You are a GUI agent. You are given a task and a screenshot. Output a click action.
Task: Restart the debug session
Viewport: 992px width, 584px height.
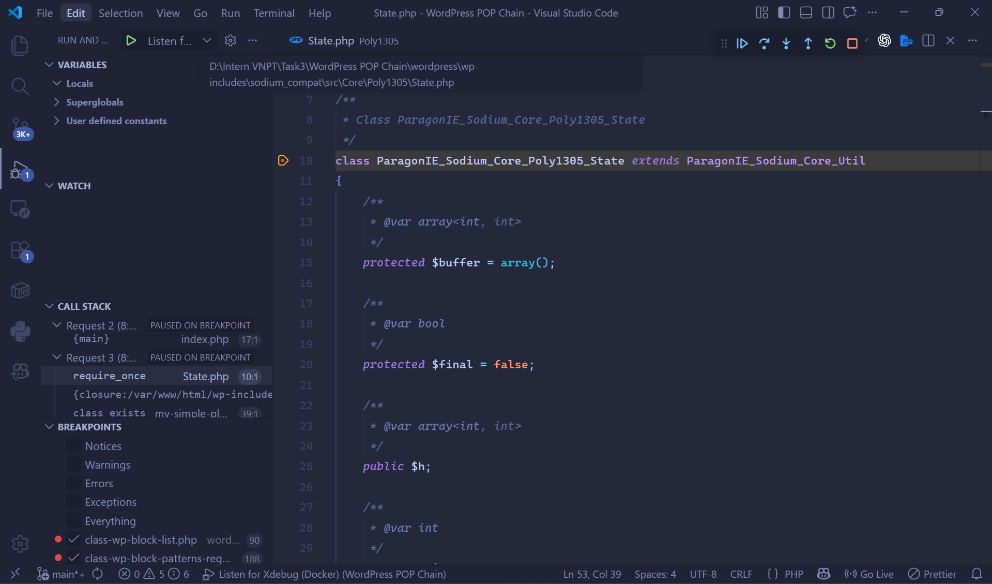(830, 43)
